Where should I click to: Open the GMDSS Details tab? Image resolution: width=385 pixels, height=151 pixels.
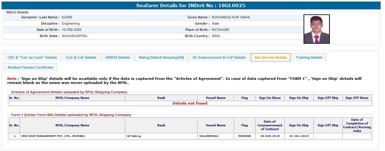coord(117,57)
